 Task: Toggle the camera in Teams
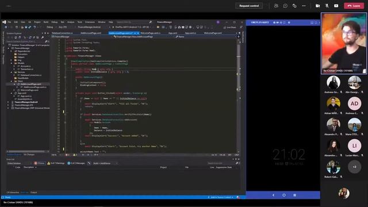coord(317,6)
